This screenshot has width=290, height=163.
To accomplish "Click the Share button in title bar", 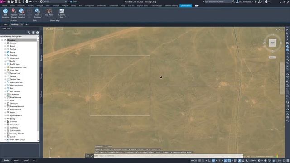I will [x=74, y=2].
